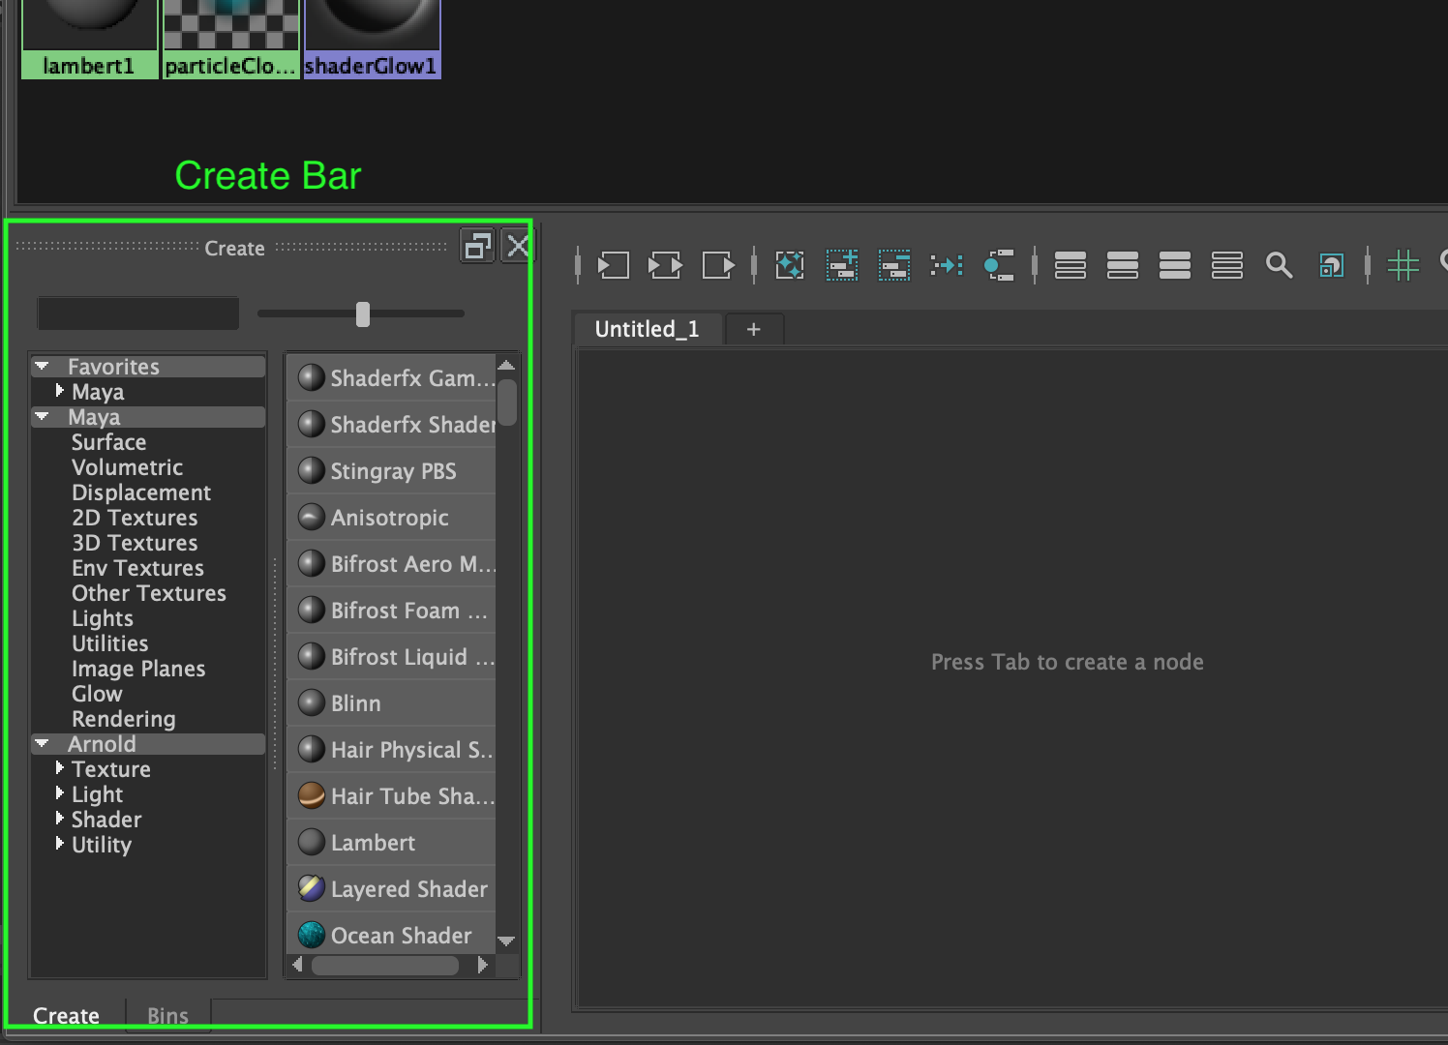Click the pin selected nodes icon
Screen dimensions: 1448x1045
(946, 265)
